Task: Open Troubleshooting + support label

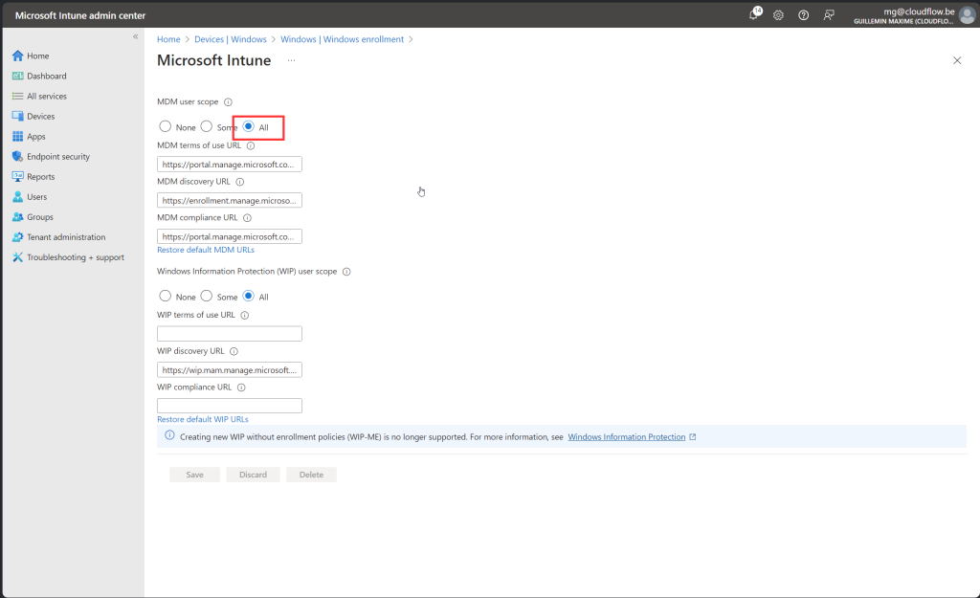Action: click(76, 256)
